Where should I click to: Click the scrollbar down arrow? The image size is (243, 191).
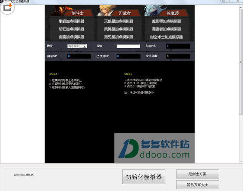pos(241,161)
